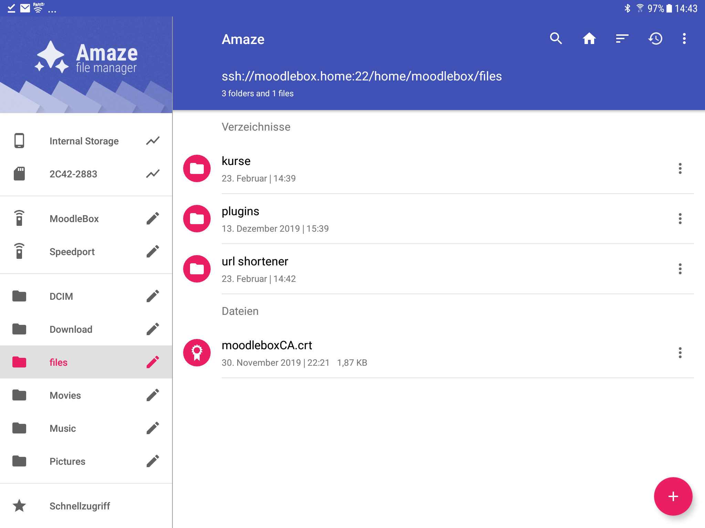Go to home directory icon
Viewport: 705px width, 528px height.
click(x=589, y=38)
